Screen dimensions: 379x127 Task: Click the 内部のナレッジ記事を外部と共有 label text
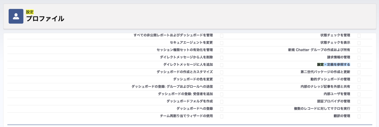[x=325, y=87]
